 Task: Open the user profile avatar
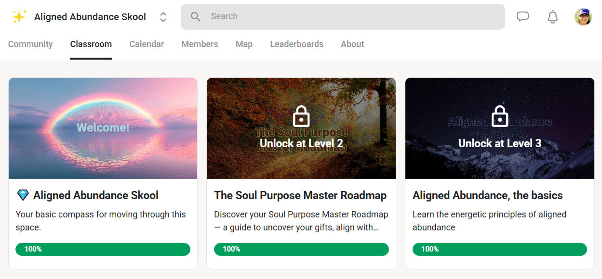583,17
